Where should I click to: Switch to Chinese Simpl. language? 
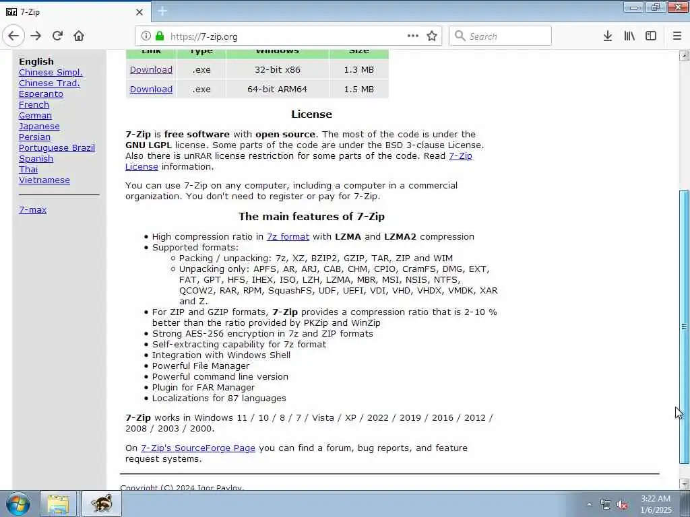(51, 73)
